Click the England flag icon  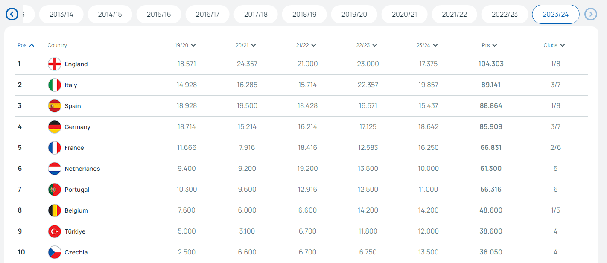coord(55,64)
